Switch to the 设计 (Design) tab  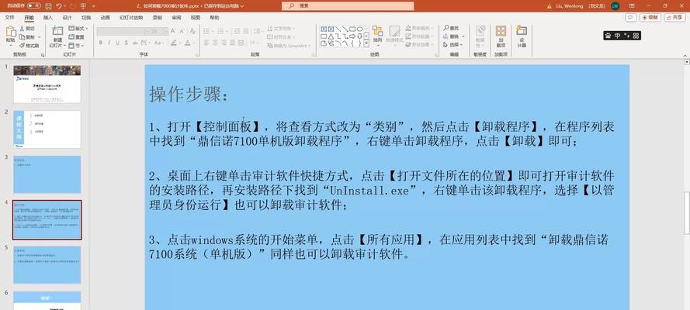(x=67, y=18)
